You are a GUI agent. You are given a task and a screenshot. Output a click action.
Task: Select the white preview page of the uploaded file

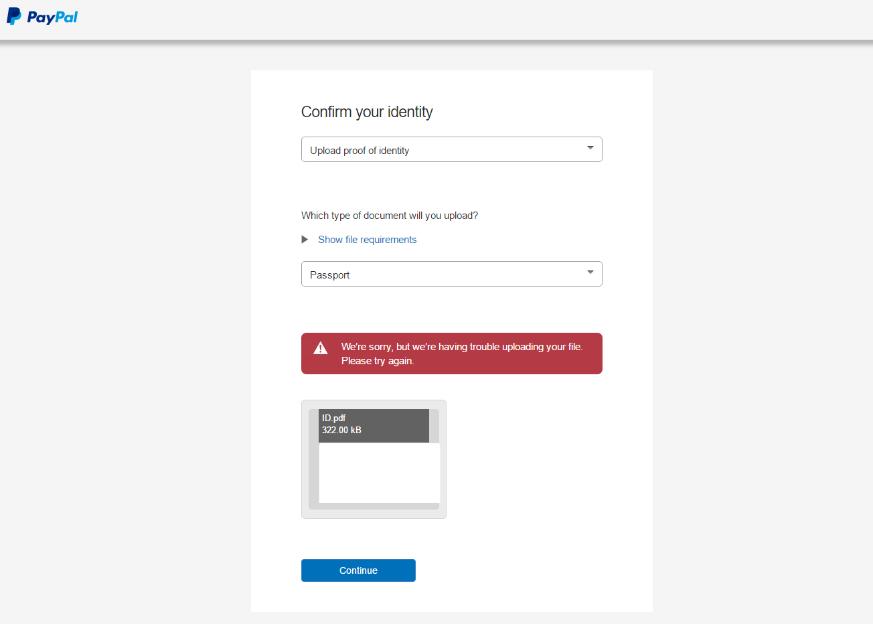[380, 473]
